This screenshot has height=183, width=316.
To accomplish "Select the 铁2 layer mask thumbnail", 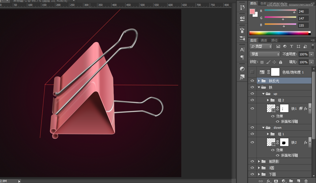I will pos(284,142).
